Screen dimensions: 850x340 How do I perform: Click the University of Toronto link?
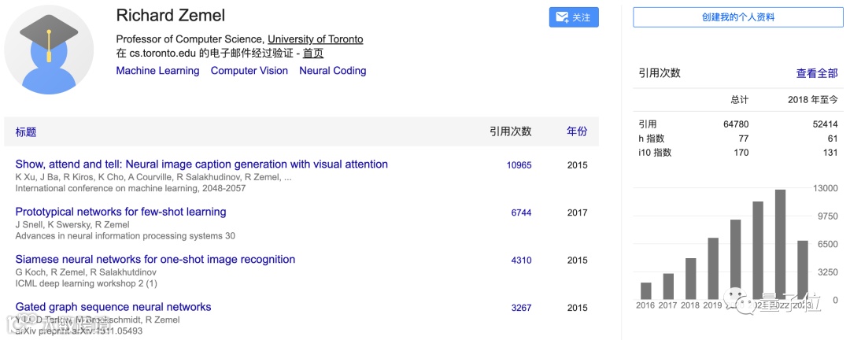[315, 39]
